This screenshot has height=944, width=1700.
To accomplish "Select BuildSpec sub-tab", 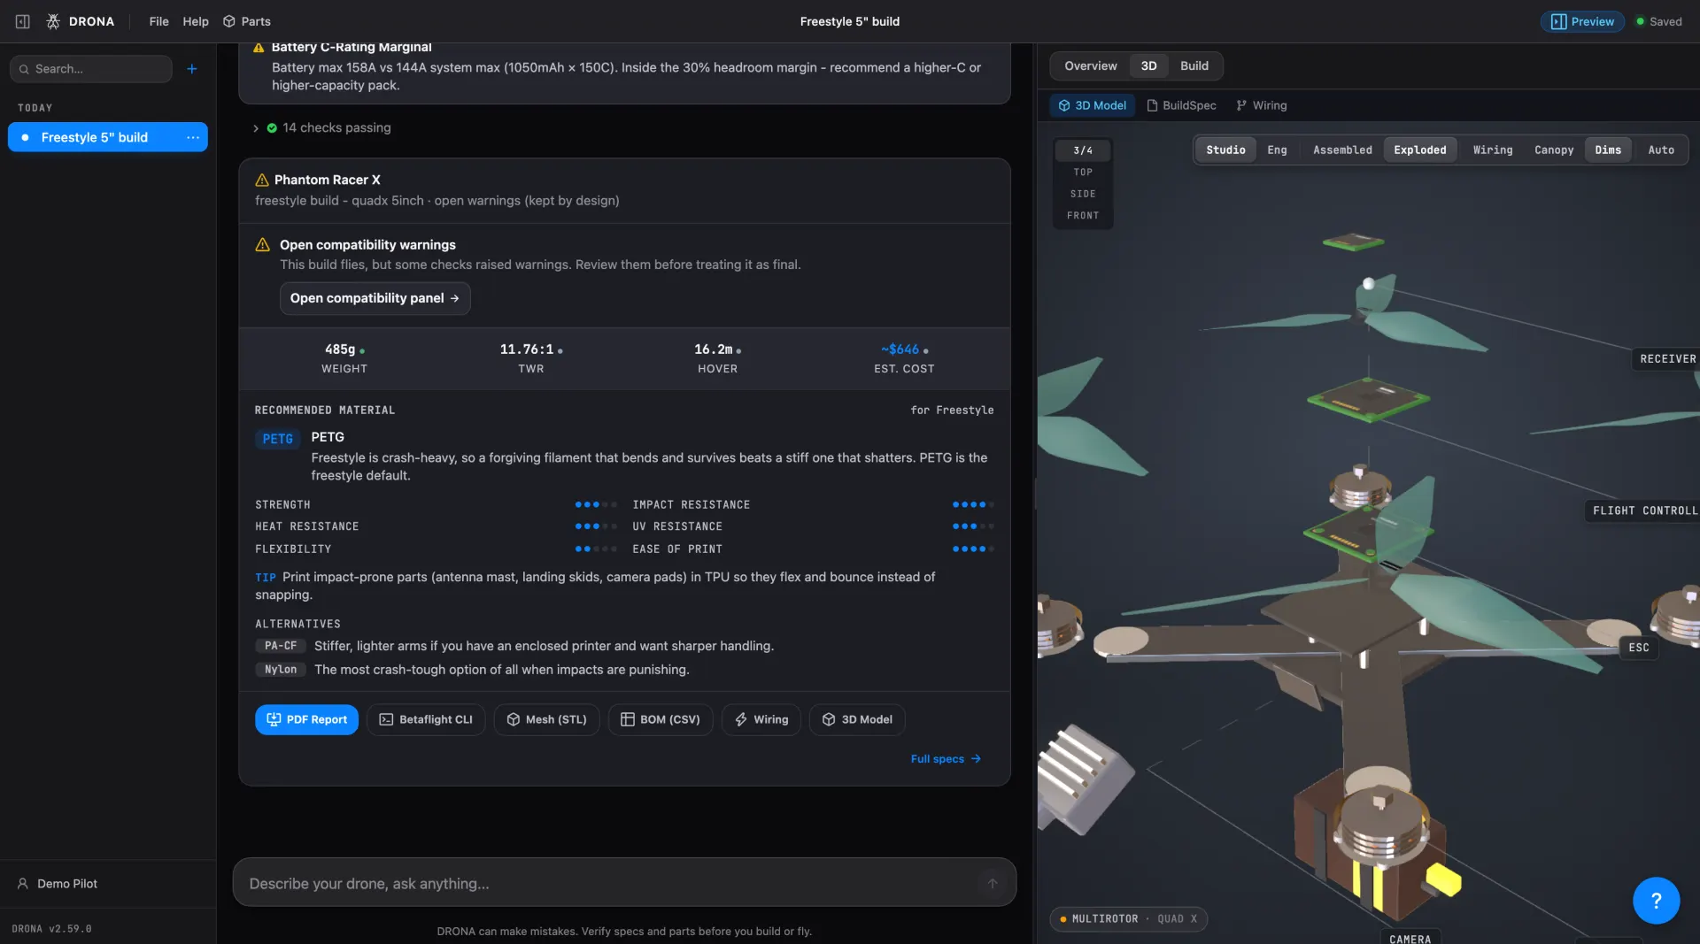I will [1181, 105].
